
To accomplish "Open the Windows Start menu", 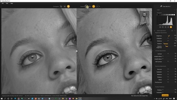I will (x=2, y=99).
